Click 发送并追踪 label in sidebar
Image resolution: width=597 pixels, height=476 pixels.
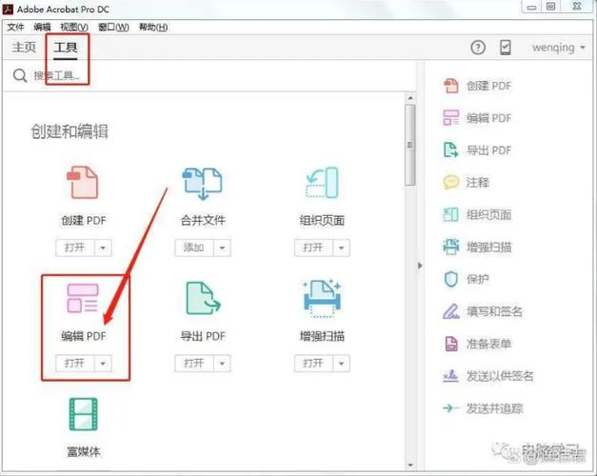tap(494, 408)
